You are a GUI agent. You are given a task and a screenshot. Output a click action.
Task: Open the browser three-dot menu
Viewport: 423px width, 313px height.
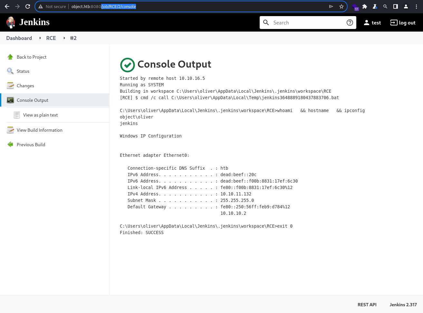[416, 6]
